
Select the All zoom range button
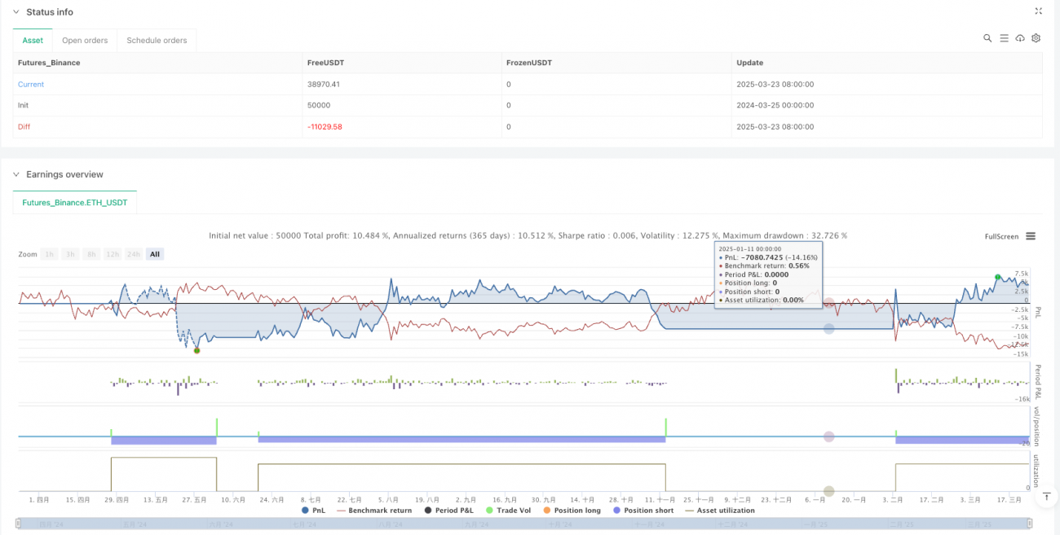[155, 254]
